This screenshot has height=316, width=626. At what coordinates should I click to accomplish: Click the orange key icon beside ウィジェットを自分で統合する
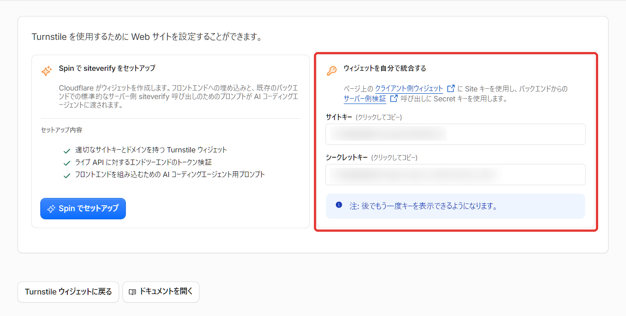pos(331,71)
